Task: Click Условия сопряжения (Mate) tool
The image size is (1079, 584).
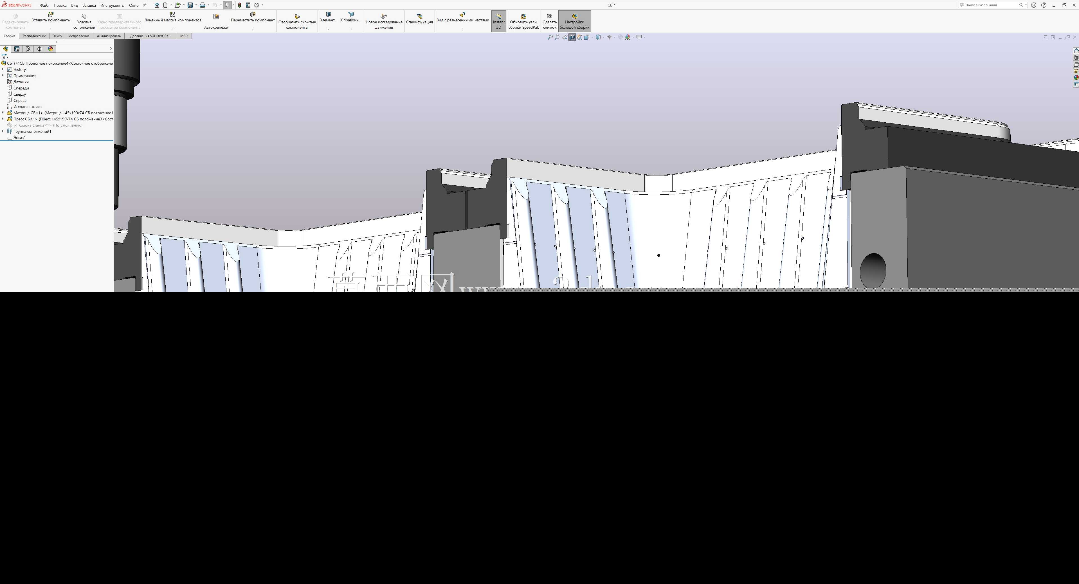Action: click(x=84, y=21)
